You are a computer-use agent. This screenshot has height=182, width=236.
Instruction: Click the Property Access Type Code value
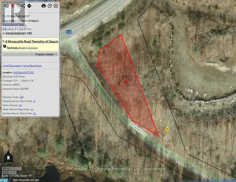tap(34, 101)
